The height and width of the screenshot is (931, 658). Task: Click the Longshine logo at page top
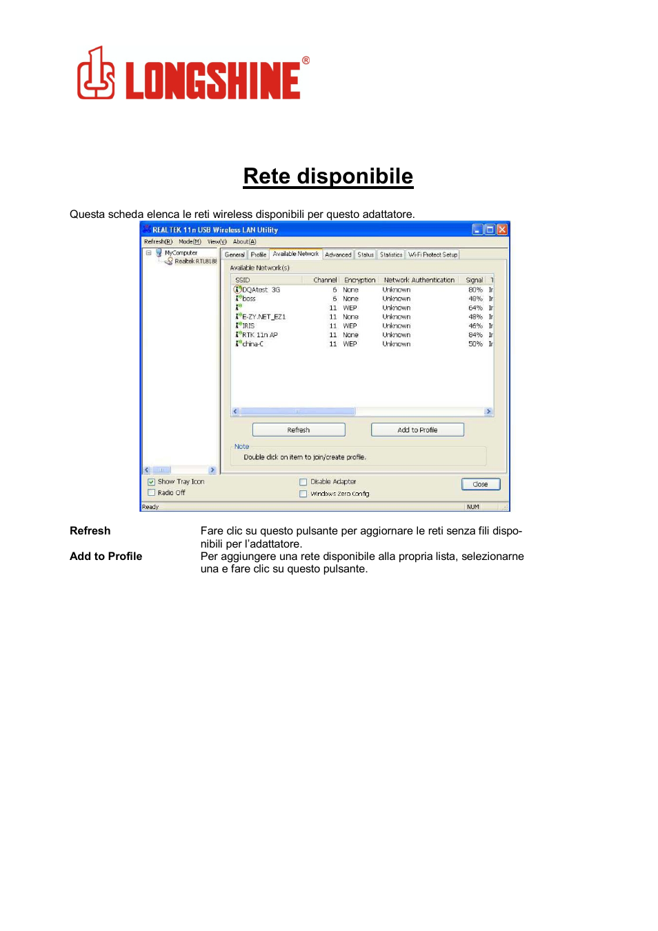tap(193, 74)
